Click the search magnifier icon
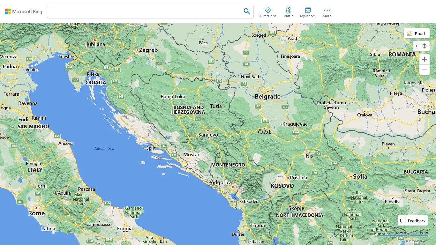The width and height of the screenshot is (436, 245). 247,11
